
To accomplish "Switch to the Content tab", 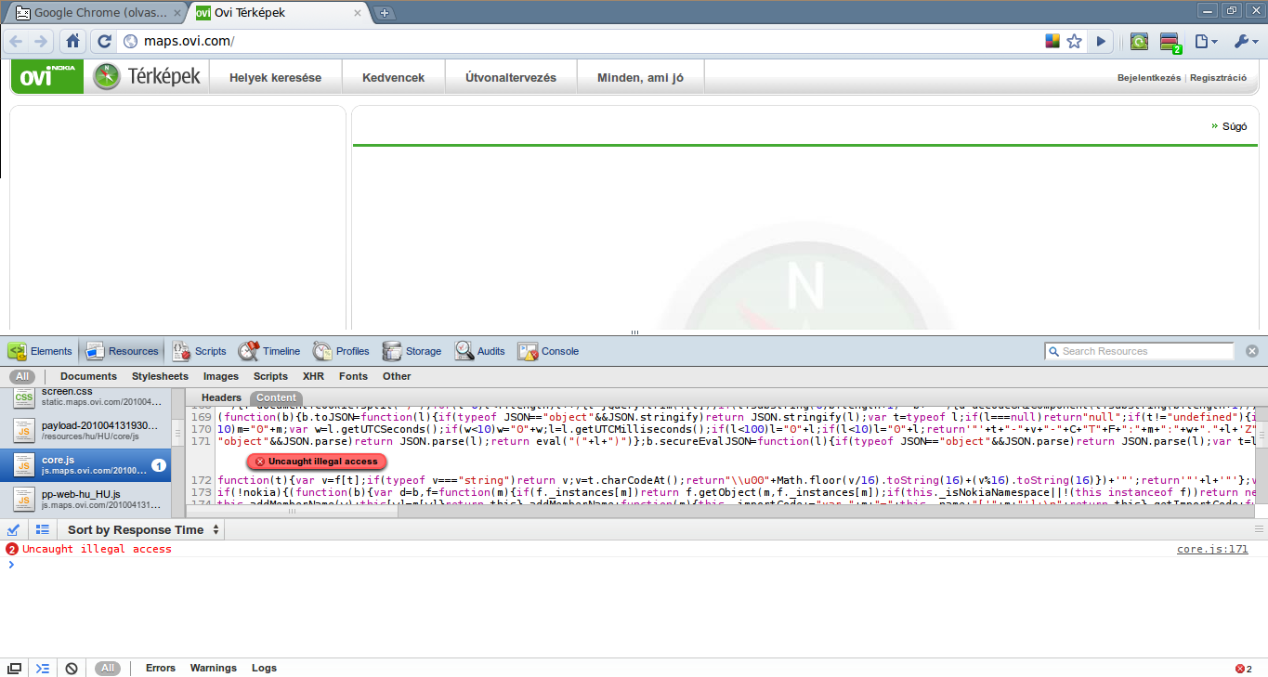I will click(x=276, y=397).
